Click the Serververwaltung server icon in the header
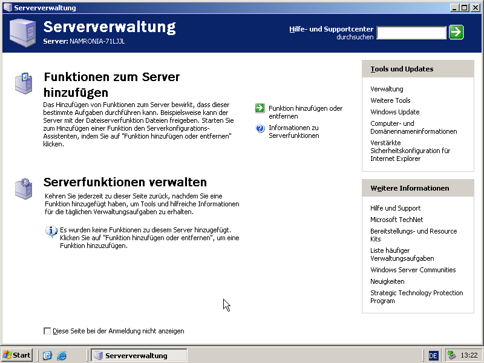 [21, 31]
